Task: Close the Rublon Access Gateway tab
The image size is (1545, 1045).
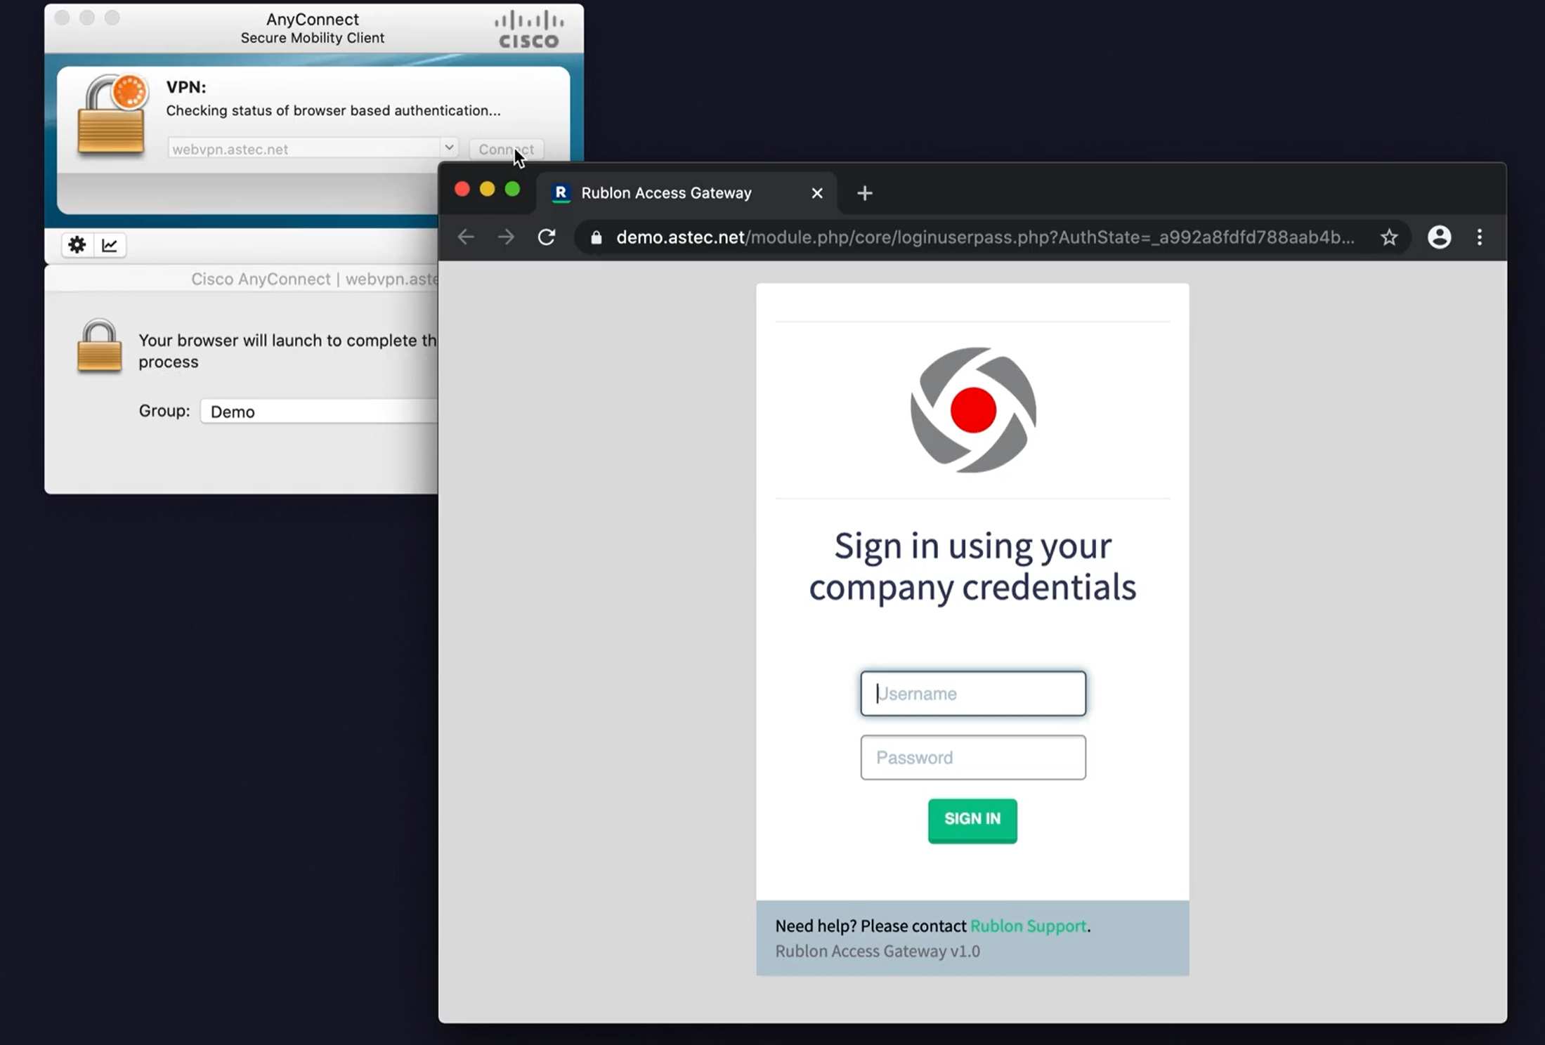Action: click(x=816, y=193)
